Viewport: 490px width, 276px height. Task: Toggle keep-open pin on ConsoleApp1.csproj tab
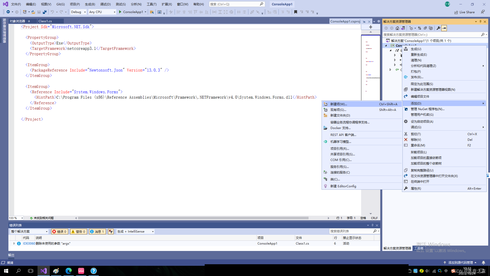click(364, 22)
